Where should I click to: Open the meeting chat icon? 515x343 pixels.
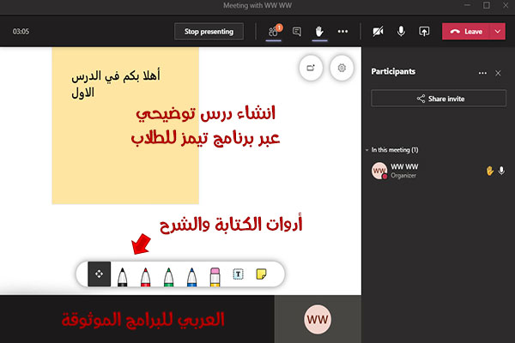pos(297,32)
